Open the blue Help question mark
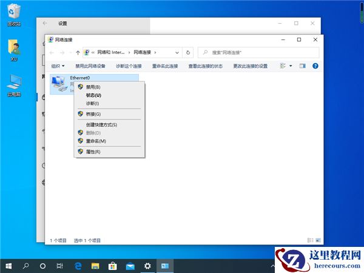Screen dimensions: 364x273 315,66
